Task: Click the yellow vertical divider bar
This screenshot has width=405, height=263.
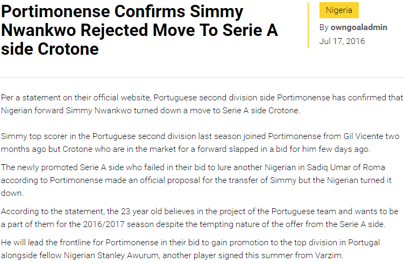Action: click(308, 25)
